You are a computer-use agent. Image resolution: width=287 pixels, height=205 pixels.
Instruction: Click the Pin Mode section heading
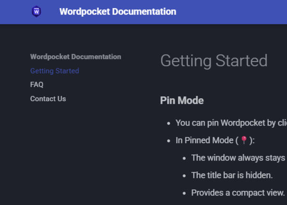(x=182, y=101)
